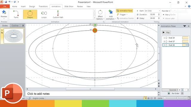Expand the animation gallery More arrow
The height and width of the screenshot is (107, 191).
click(x=94, y=18)
